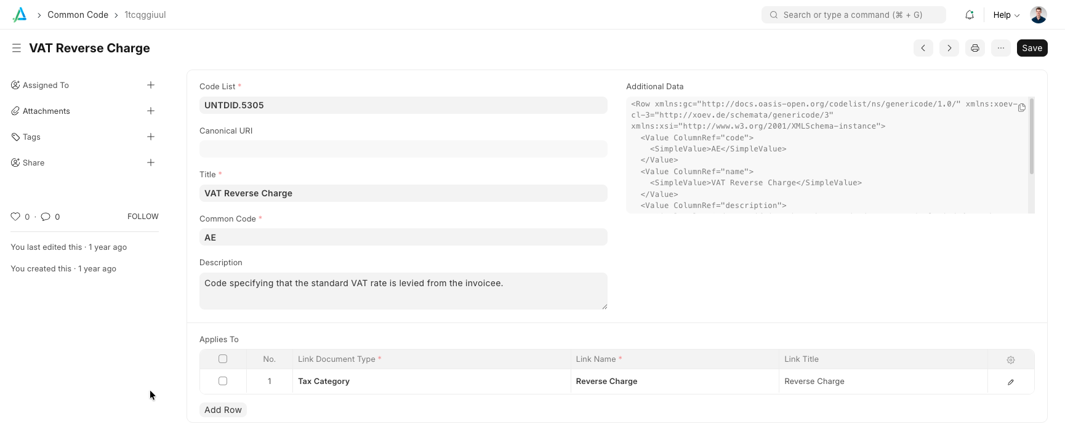Viewport: 1065px width, 432px height.
Task: Edit row 1 with pencil icon
Action: point(1010,382)
